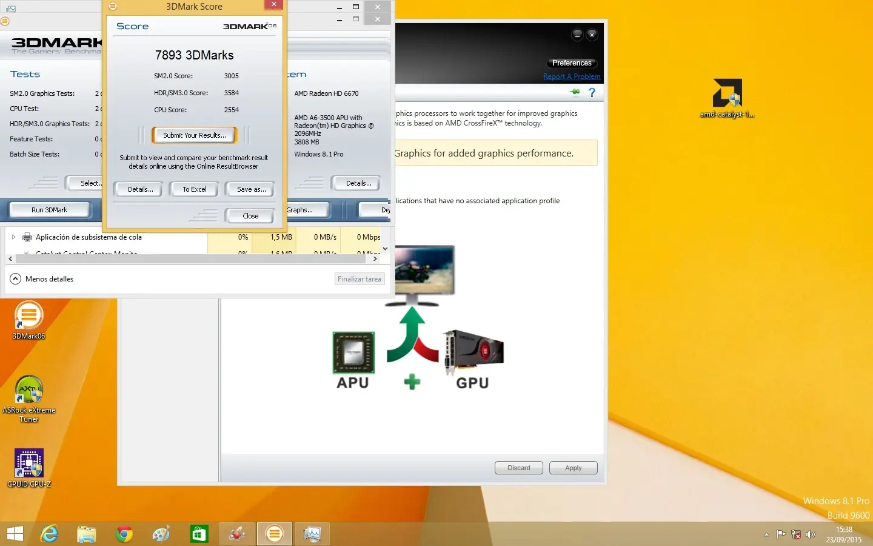
Task: Click Apply button in Catalyst
Action: pos(574,468)
